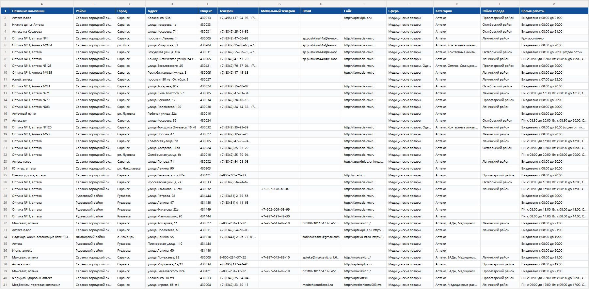
Task: Open the "http://medtehkom.003.ms" site link
Action: pos(362,285)
